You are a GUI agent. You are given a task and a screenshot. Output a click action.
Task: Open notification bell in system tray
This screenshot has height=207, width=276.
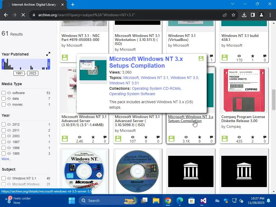269,201
